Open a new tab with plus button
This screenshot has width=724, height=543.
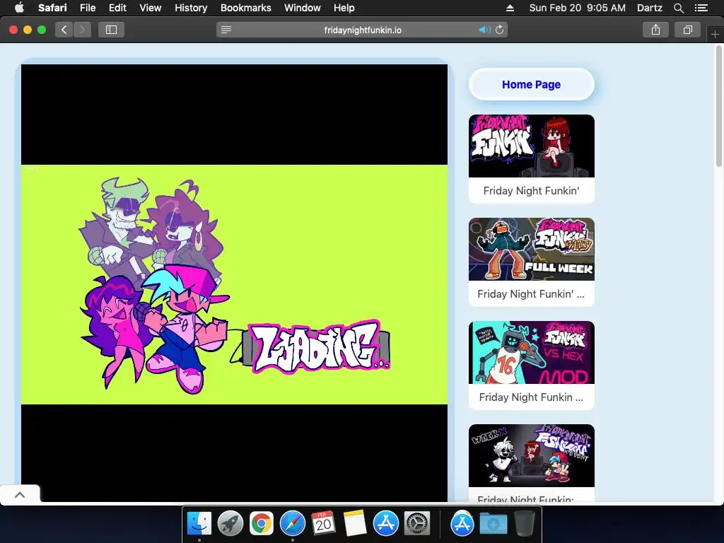coord(715,34)
